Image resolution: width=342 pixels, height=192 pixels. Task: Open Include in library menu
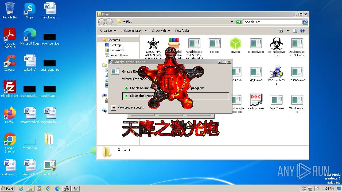pyautogui.click(x=134, y=31)
